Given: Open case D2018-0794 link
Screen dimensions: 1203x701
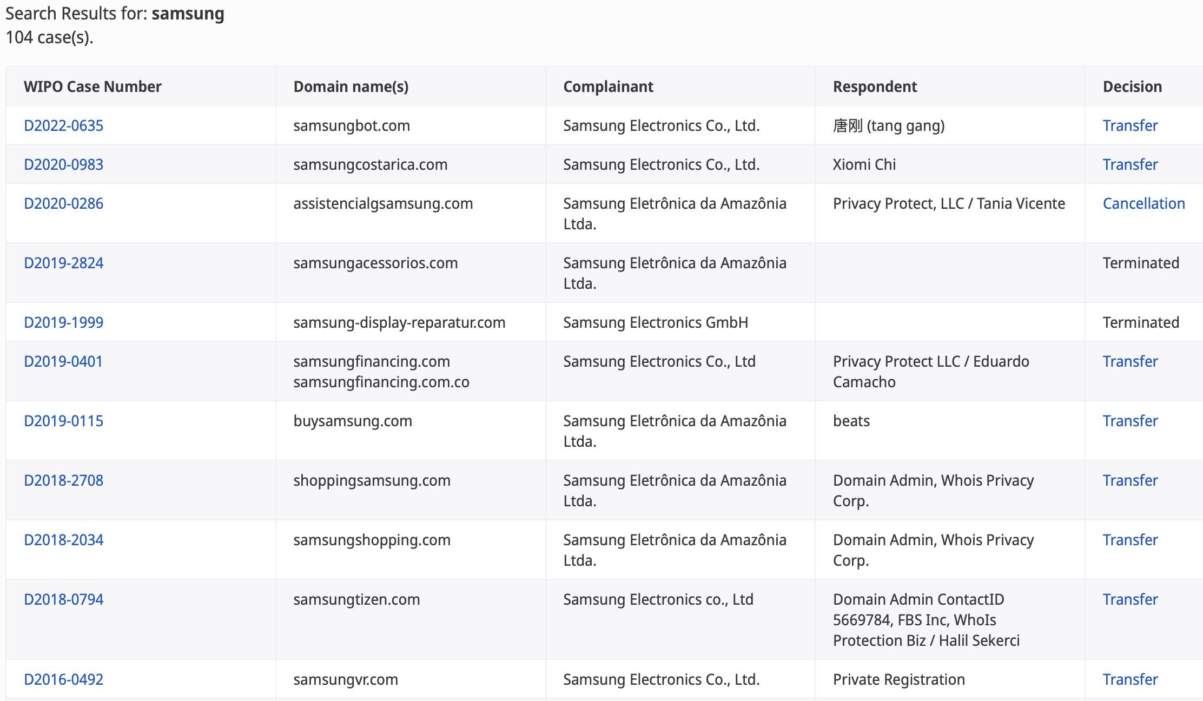Looking at the screenshot, I should pos(63,599).
